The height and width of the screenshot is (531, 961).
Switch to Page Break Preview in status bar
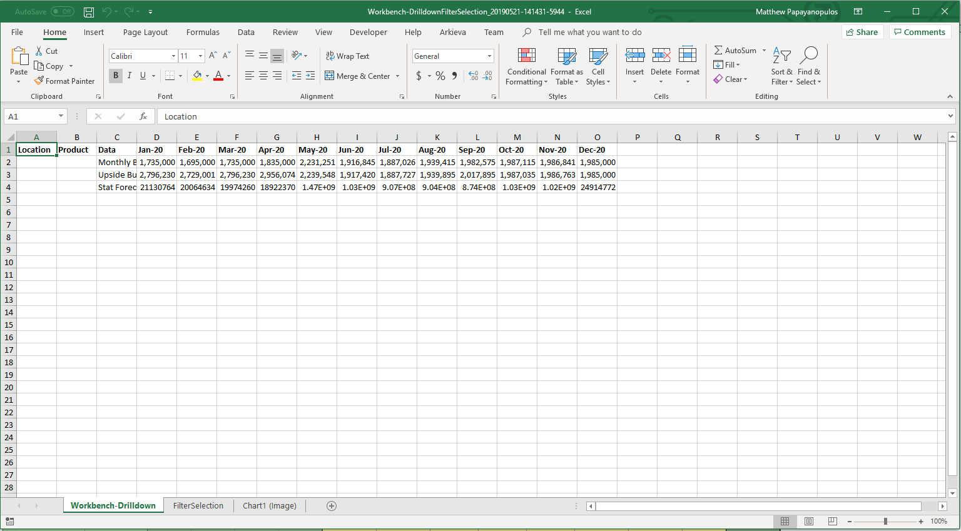point(832,521)
